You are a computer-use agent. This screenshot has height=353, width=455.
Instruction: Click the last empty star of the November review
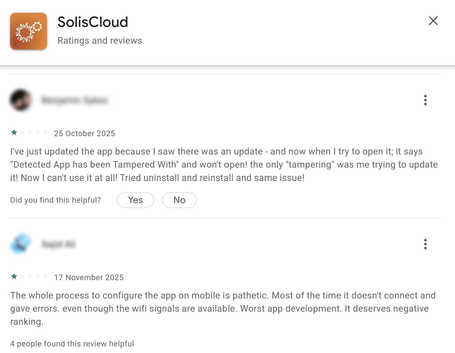coord(46,276)
